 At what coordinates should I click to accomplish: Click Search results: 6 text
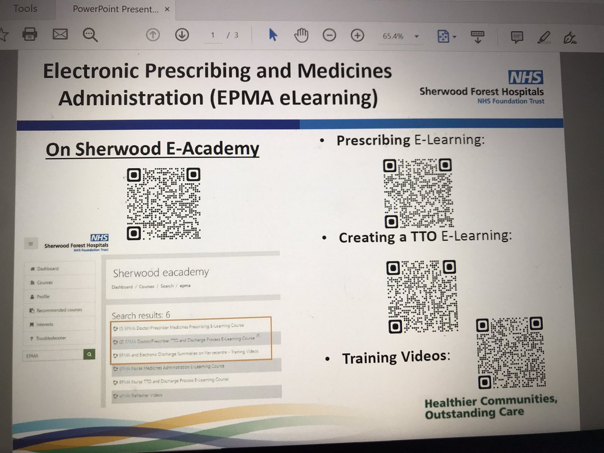[141, 316]
